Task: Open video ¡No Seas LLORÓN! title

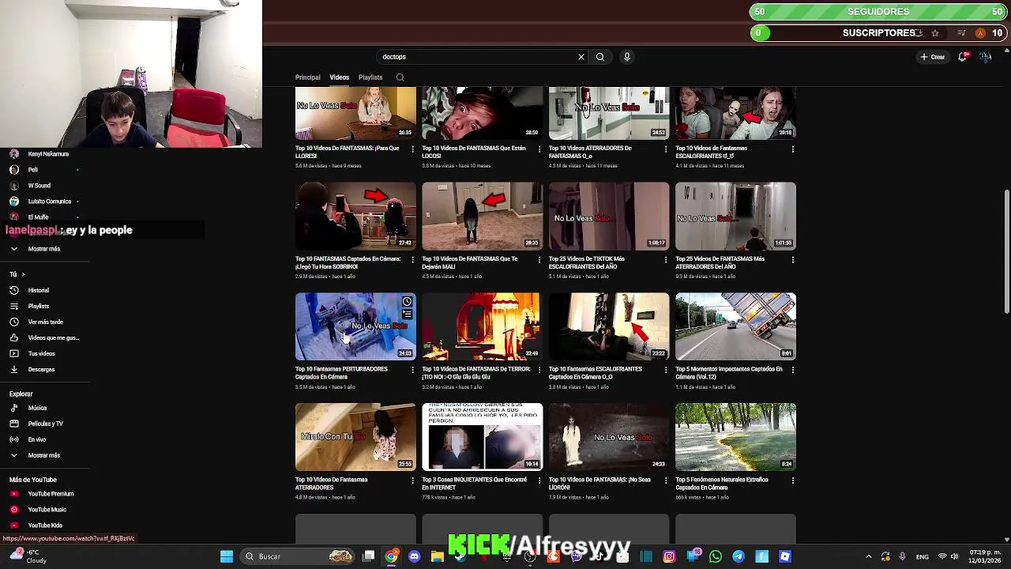Action: (599, 484)
